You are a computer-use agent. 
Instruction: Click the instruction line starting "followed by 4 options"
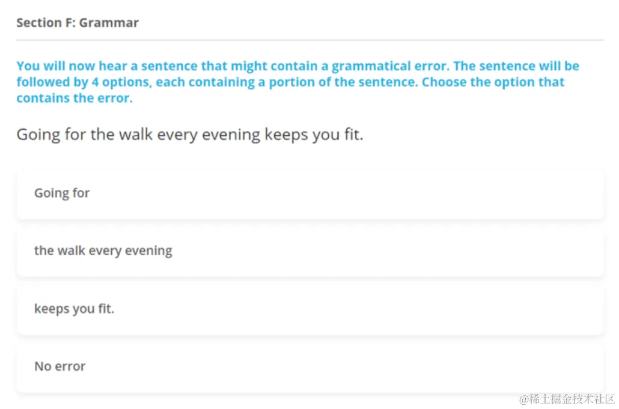[x=290, y=82]
